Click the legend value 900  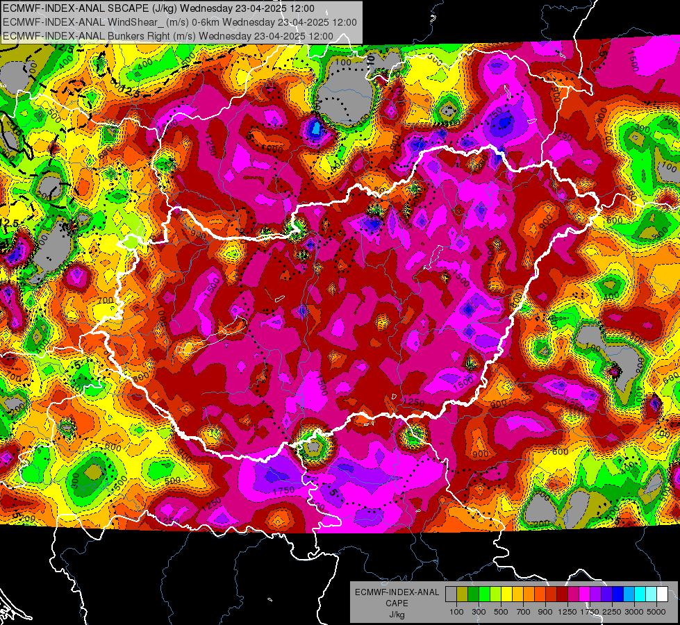pyautogui.click(x=545, y=612)
